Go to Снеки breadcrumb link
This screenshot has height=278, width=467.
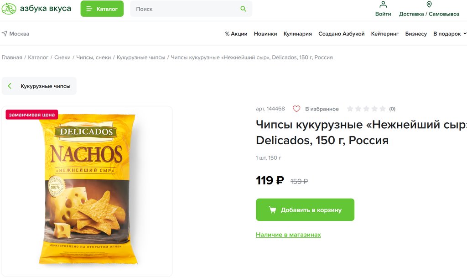pos(62,58)
